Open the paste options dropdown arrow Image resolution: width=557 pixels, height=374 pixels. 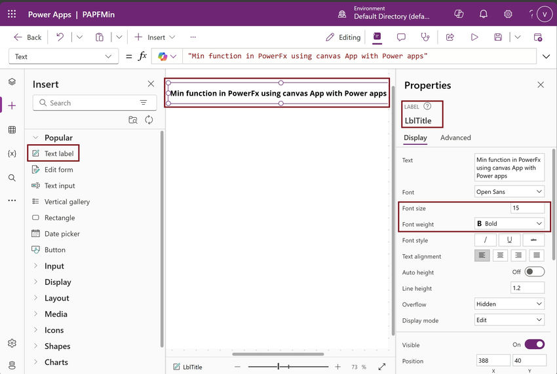(x=119, y=37)
